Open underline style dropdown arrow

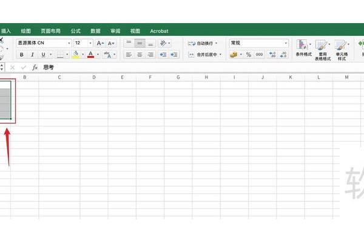tap(50, 55)
